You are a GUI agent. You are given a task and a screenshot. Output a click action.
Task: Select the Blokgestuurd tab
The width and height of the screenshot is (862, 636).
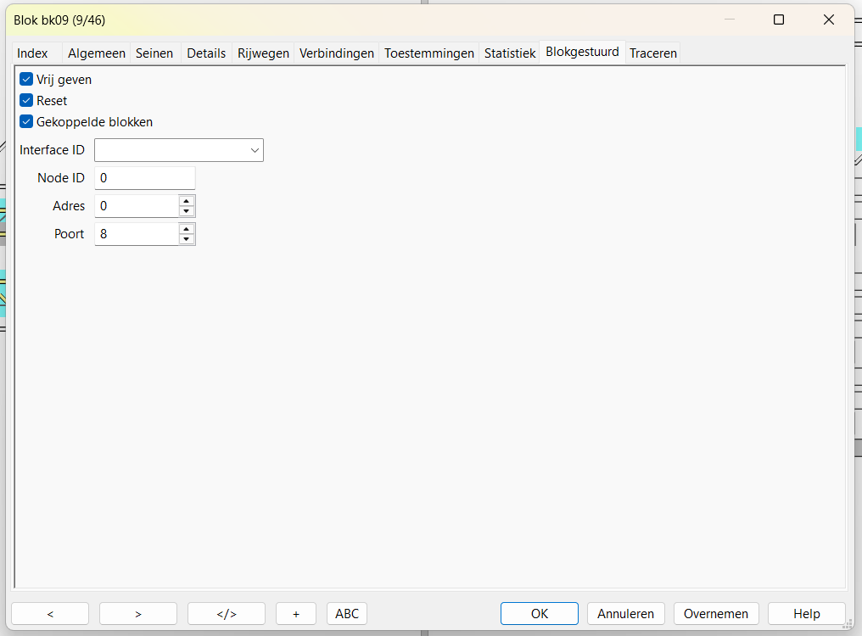point(582,53)
